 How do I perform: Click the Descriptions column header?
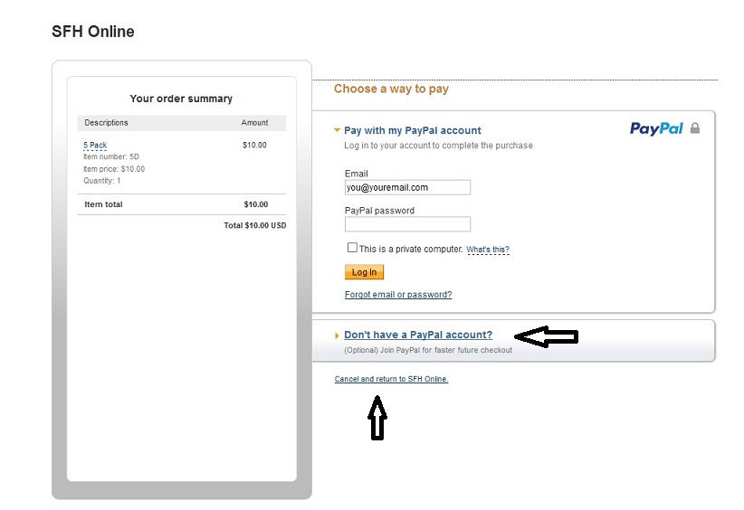pos(106,123)
